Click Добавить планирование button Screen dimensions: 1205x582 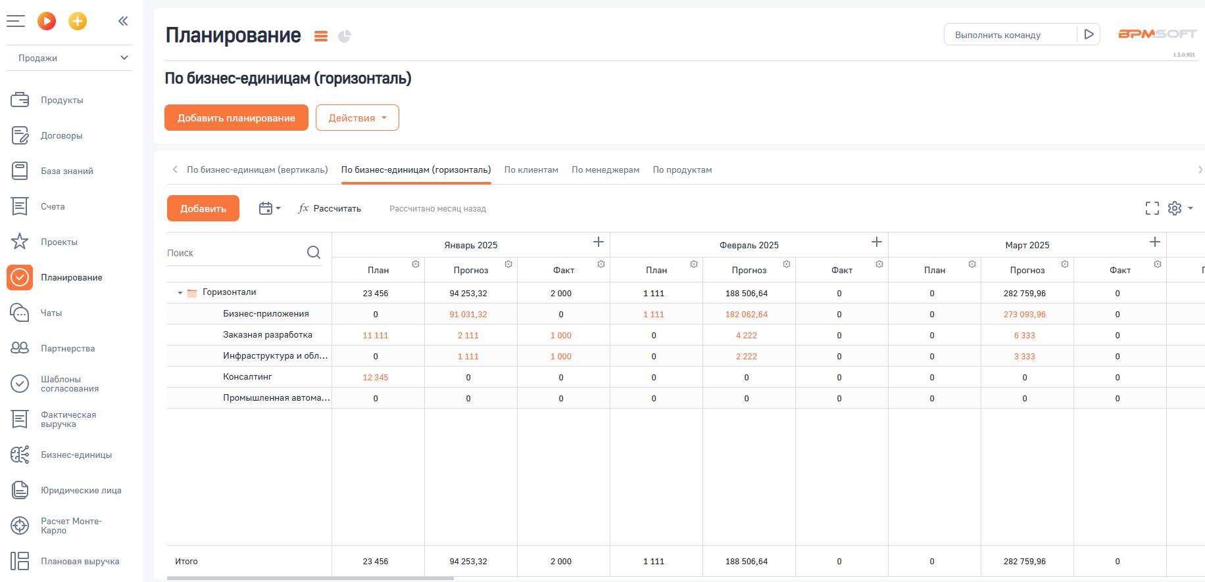click(236, 118)
